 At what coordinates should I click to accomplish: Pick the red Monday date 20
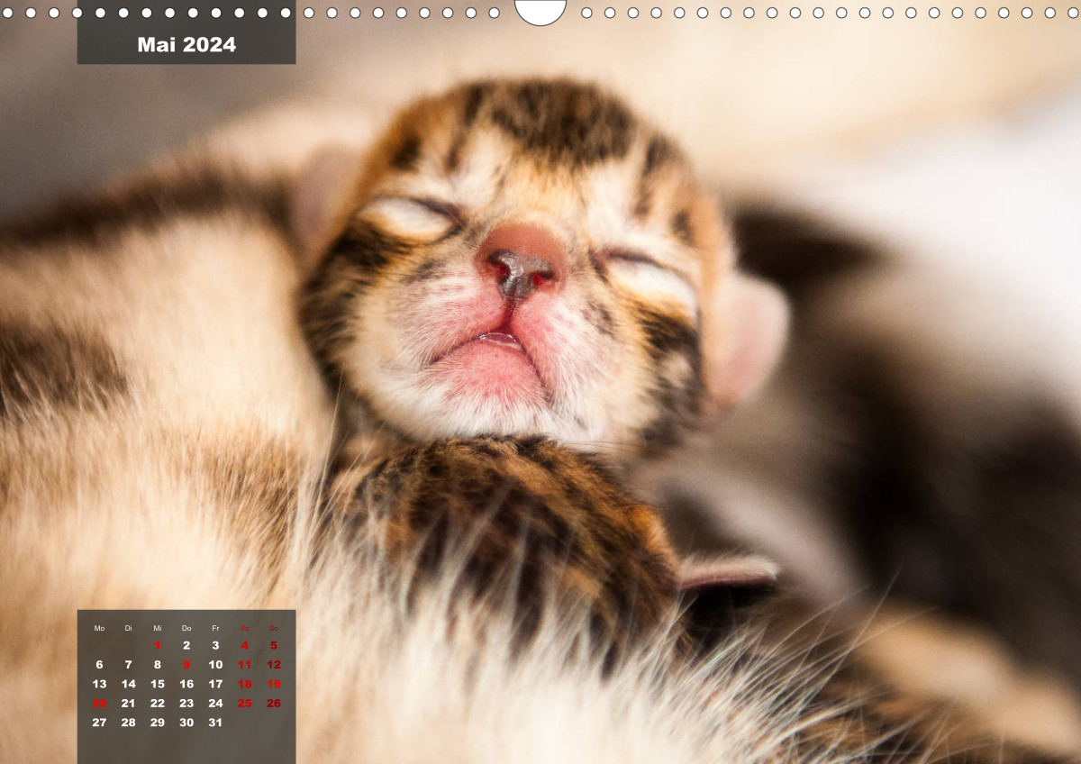[x=99, y=703]
